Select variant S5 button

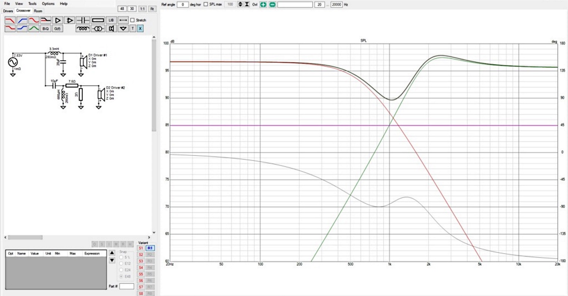point(141,274)
